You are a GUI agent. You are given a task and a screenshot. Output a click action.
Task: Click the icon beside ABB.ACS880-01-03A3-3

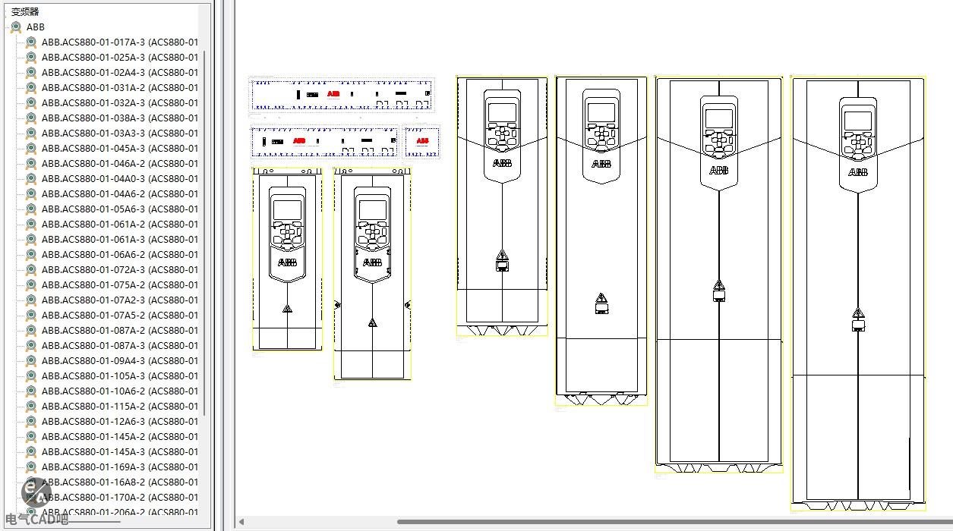pyautogui.click(x=31, y=133)
